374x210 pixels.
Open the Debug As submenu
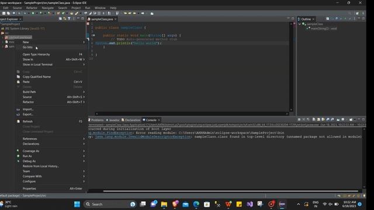coord(29,161)
